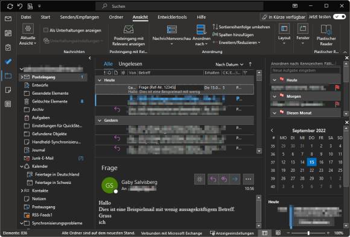
Task: Click Posteingang mit Relevanz anzeigen icon
Action: (129, 30)
